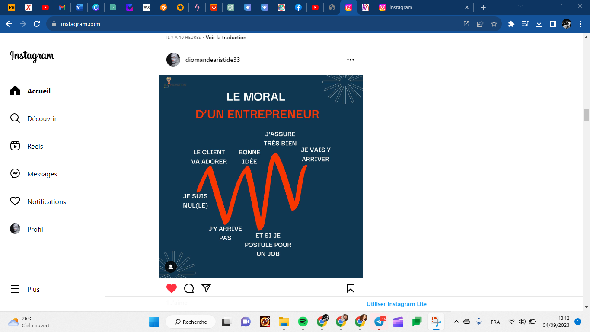Click Utiliser Instagram Lite link
590x332 pixels.
click(x=396, y=304)
